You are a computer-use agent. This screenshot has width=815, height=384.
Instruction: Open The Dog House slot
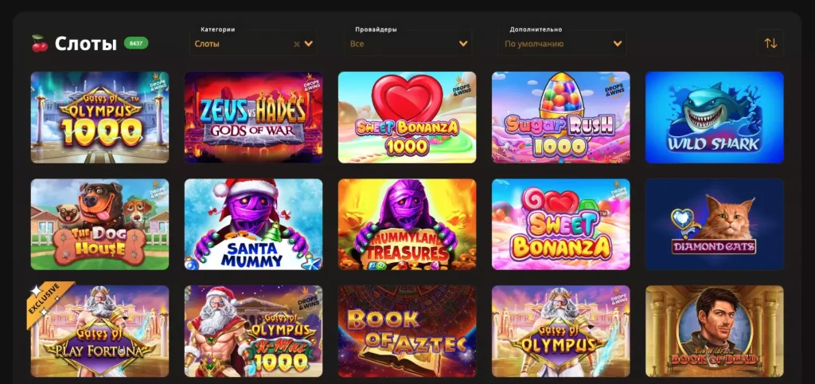99,224
